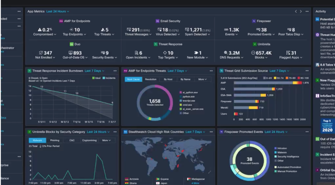Expand the Compromised metric dropdown
The height and width of the screenshot is (185, 335).
(45, 34)
